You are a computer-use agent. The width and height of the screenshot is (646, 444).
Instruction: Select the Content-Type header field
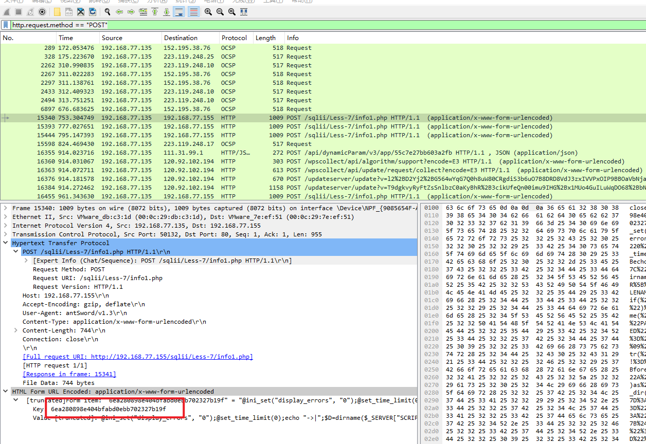(x=114, y=322)
